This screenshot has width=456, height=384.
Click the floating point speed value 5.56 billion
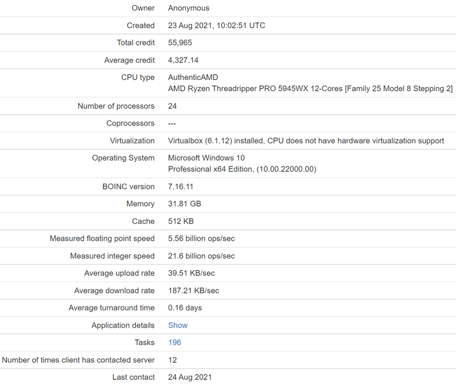click(201, 239)
